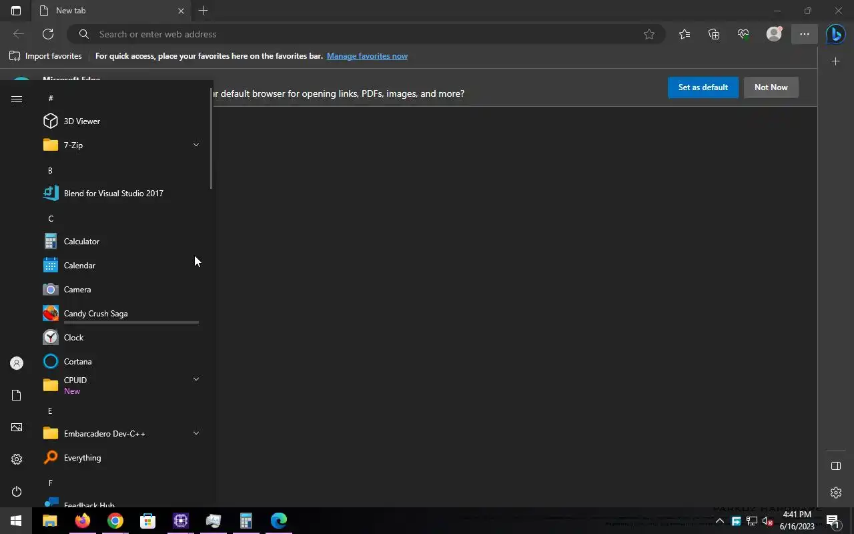Screen dimensions: 854x534
Task: Open the volume control in tray
Action: click(767, 521)
